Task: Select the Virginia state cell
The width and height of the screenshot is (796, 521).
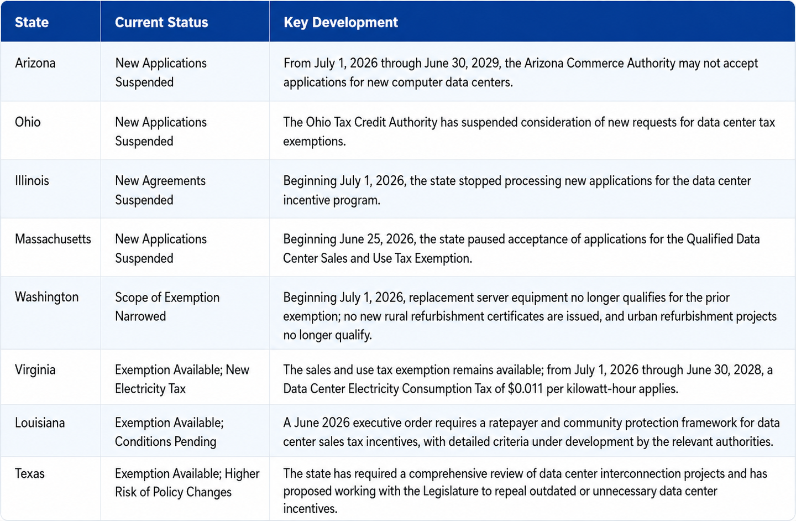Action: coord(50,377)
